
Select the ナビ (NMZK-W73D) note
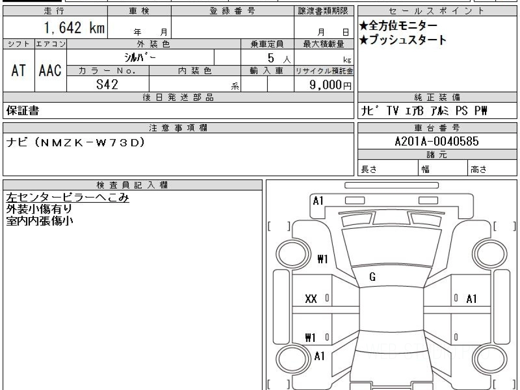click(76, 142)
